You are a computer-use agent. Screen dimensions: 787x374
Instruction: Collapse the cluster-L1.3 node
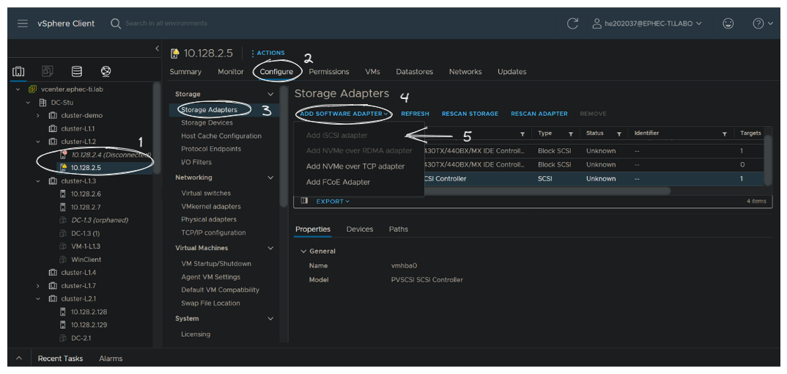pos(38,180)
